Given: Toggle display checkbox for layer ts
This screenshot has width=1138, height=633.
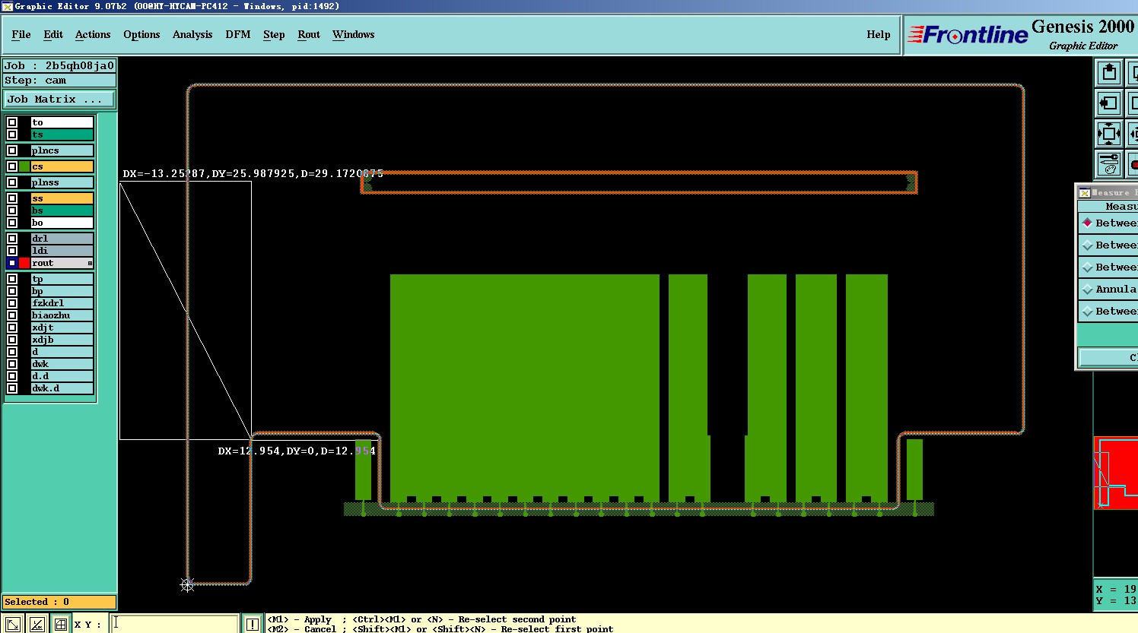Looking at the screenshot, I should point(12,135).
